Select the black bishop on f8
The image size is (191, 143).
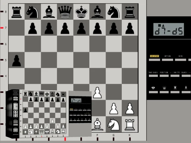(97, 12)
